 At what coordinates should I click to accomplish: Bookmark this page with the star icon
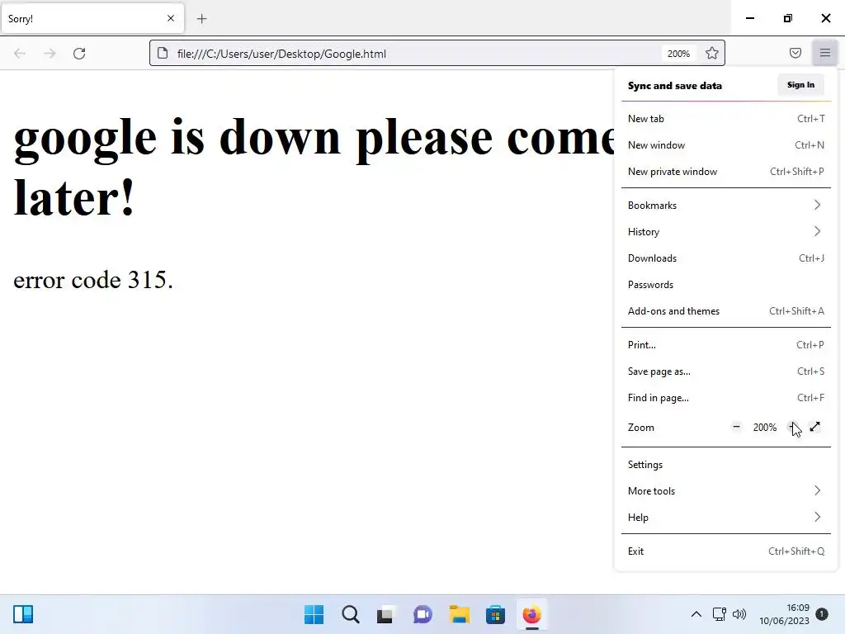coord(711,54)
